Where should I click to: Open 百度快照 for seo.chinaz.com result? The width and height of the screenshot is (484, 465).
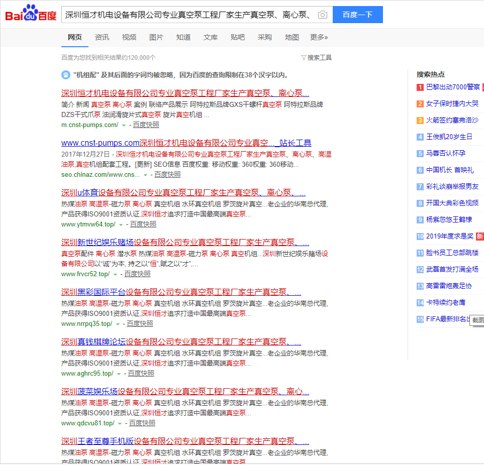pyautogui.click(x=167, y=175)
